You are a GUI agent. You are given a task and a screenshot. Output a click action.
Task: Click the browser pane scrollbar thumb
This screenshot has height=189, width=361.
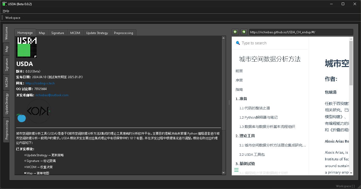[351, 63]
